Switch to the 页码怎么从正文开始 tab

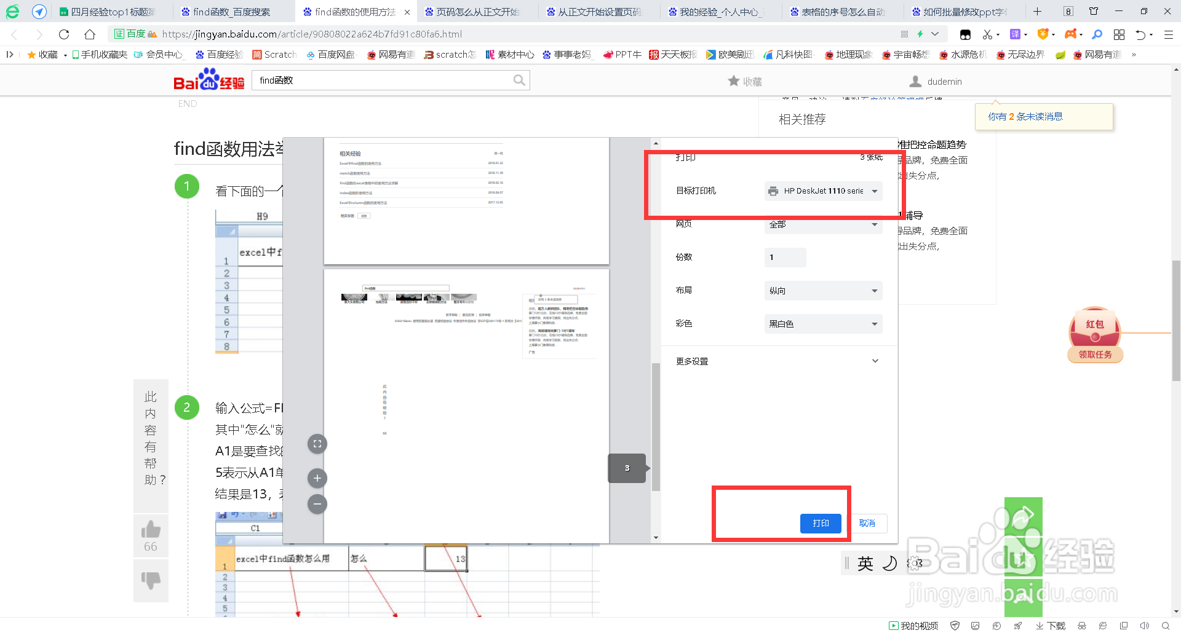(x=475, y=11)
